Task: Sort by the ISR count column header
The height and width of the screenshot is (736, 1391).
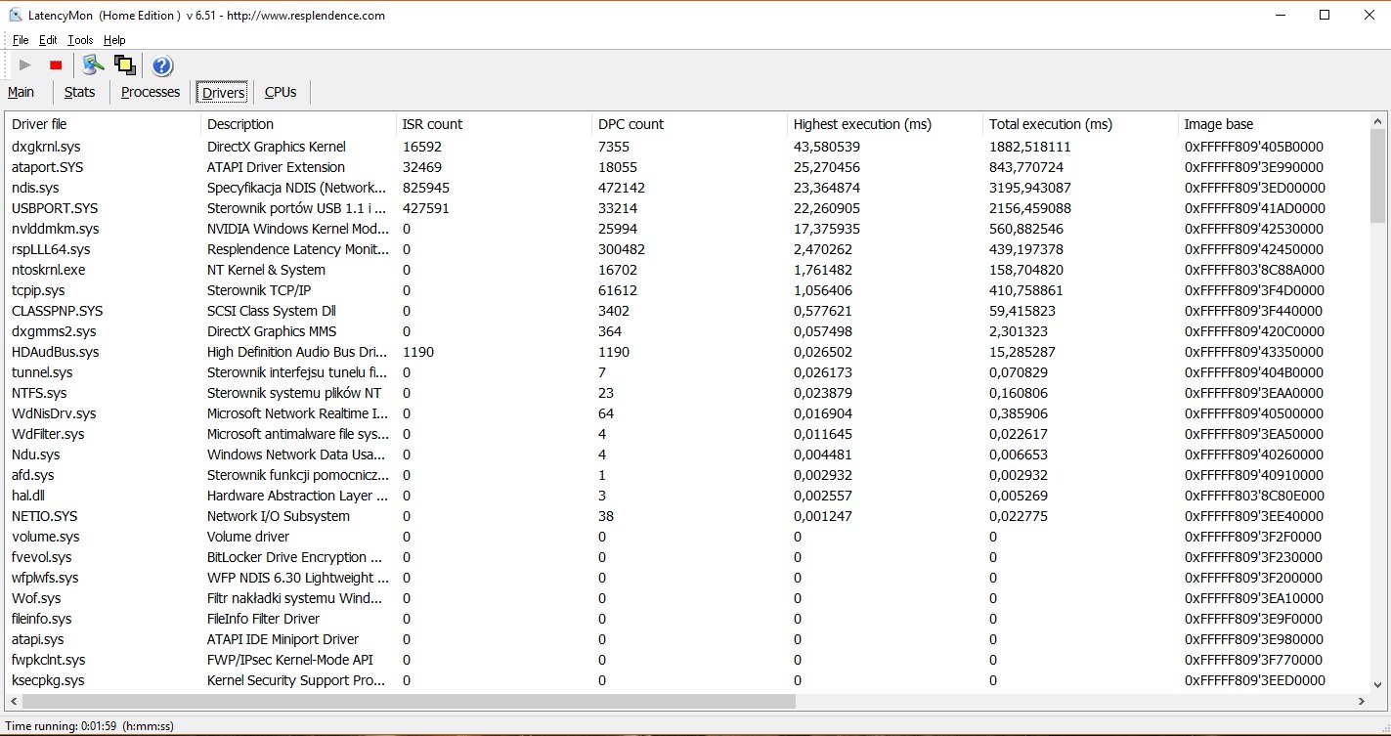Action: point(494,124)
